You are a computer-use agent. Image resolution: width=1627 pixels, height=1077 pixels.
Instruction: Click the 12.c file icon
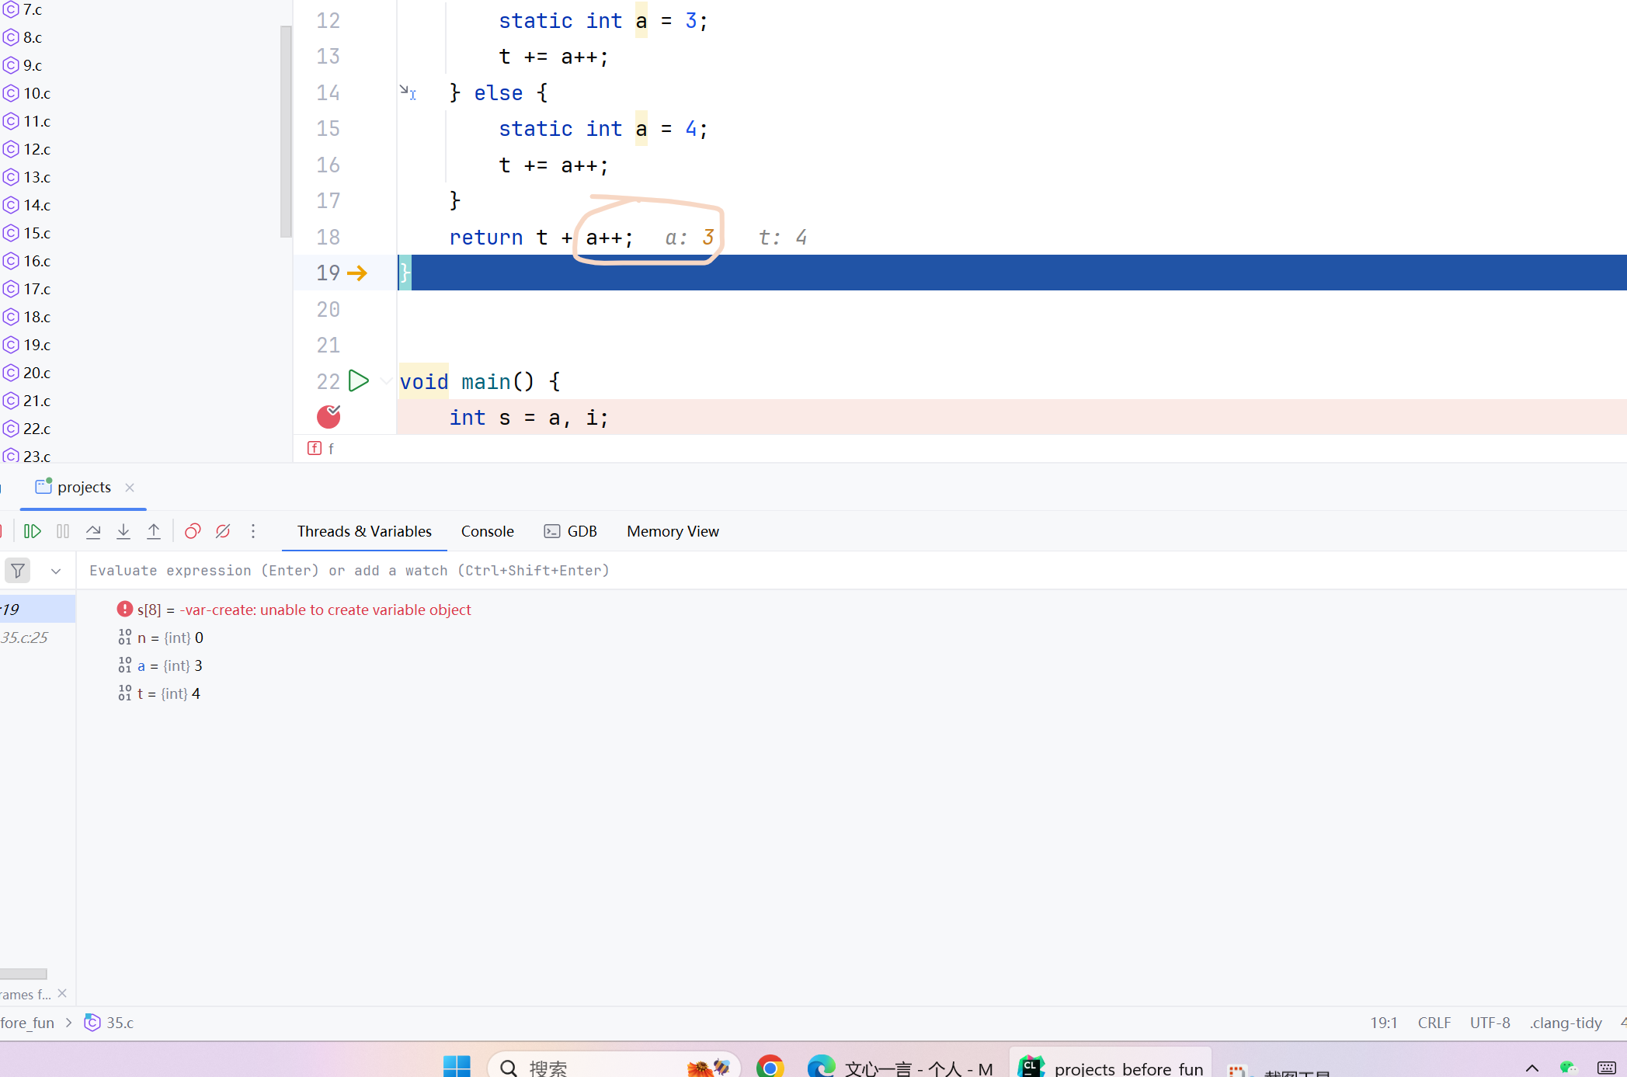coord(11,149)
